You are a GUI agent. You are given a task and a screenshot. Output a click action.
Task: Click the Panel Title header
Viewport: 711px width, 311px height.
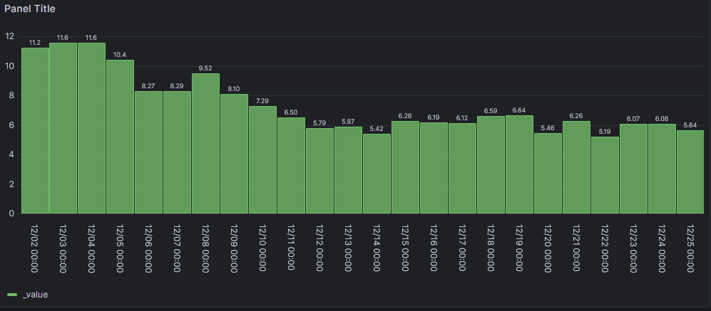pos(30,9)
